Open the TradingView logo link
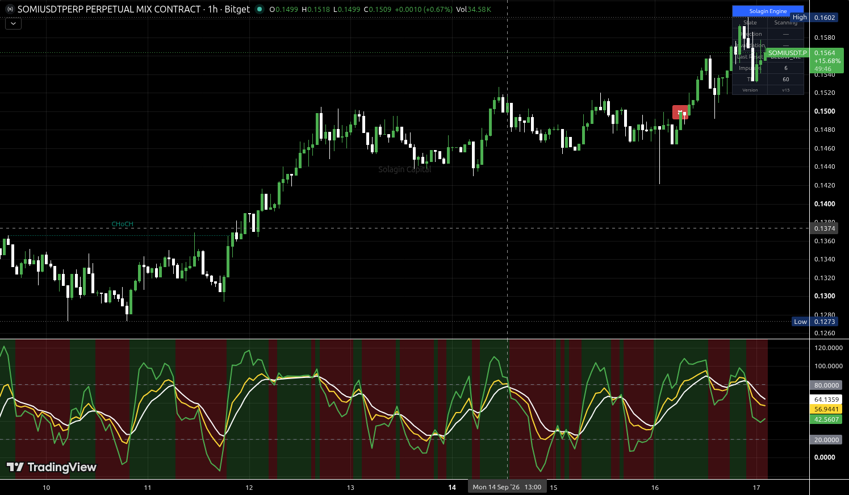The image size is (849, 495). (x=52, y=467)
